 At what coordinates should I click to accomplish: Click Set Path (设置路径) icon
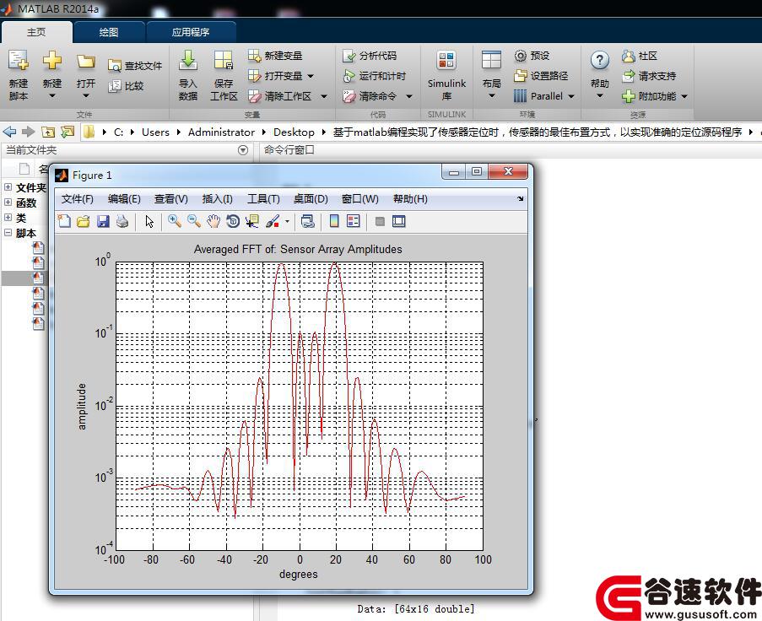520,76
